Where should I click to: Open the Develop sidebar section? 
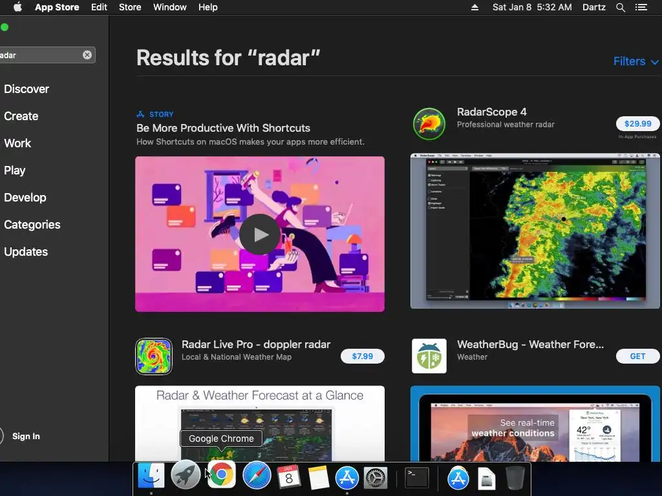[25, 198]
